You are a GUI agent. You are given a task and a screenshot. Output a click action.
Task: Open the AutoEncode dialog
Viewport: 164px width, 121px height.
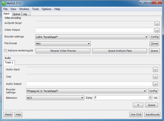[x=153, y=114]
